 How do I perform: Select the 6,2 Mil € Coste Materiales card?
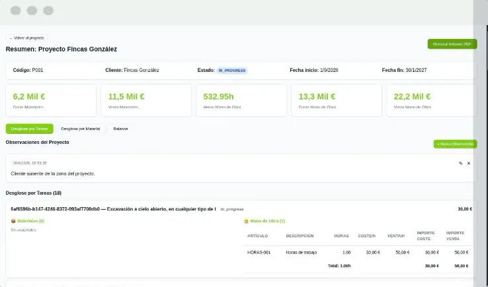coord(51,100)
